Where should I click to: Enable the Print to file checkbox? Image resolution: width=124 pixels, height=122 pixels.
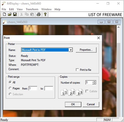coord(77,70)
